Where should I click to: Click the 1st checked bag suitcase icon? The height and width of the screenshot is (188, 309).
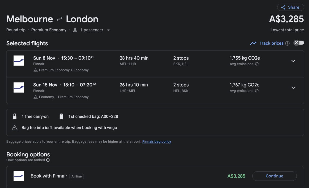tap(61, 117)
